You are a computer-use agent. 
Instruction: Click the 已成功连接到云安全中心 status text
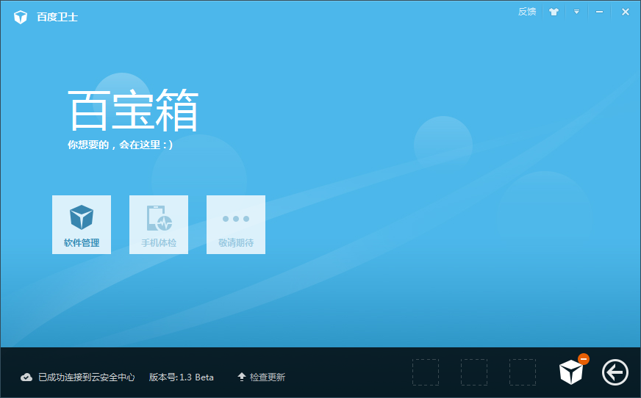[87, 377]
